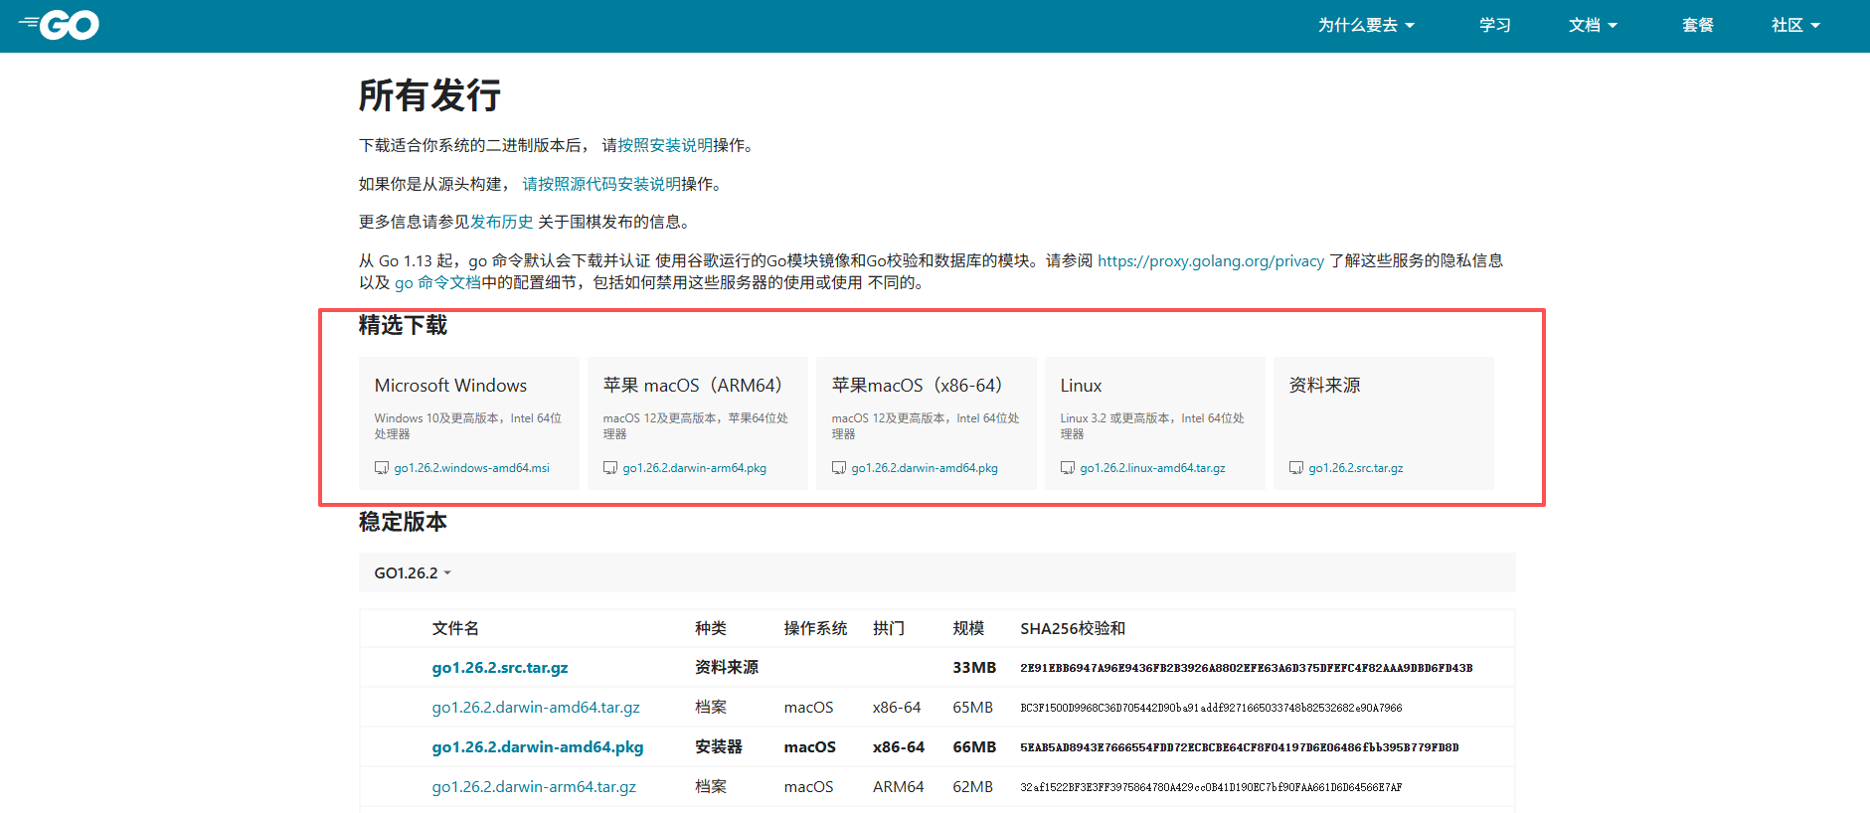Select the checksum starting with 5EAB5AD8943E
The width and height of the screenshot is (1870, 813).
click(1240, 747)
